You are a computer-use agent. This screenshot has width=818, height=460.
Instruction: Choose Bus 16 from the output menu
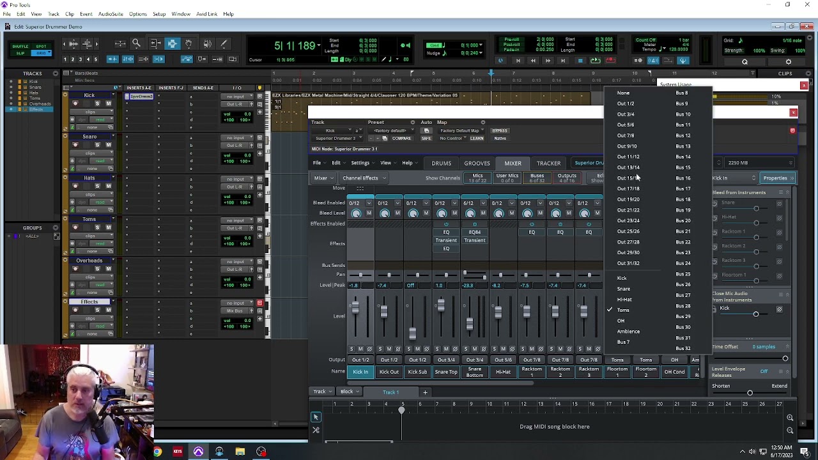683,178
